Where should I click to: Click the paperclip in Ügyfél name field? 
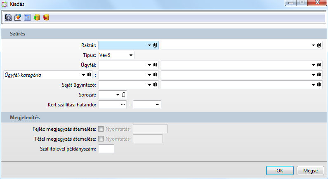click(319, 65)
